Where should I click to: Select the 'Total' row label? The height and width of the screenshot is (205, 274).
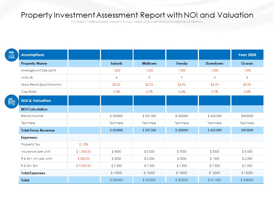[x=25, y=180]
